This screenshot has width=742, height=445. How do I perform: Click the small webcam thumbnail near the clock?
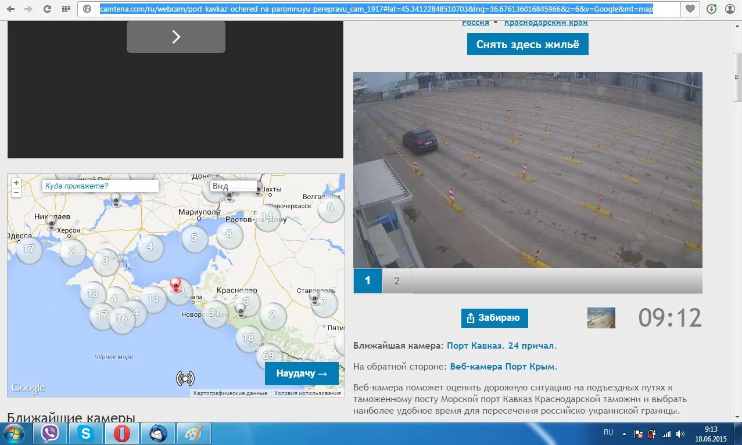(x=601, y=318)
